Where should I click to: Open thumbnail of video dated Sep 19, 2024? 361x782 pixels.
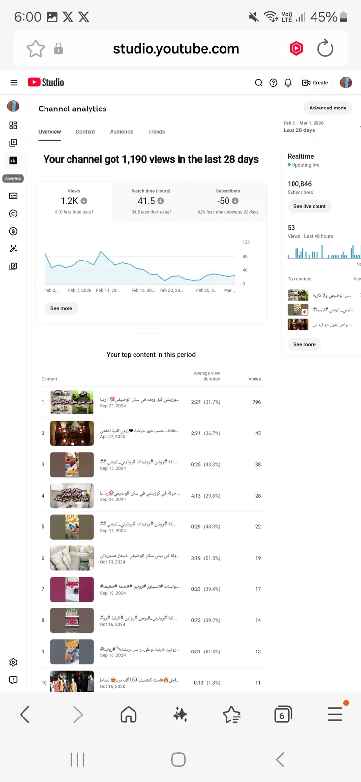tap(72, 589)
